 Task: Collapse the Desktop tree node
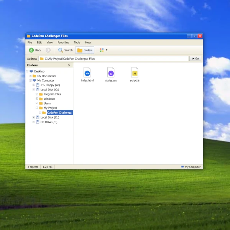coord(27,71)
